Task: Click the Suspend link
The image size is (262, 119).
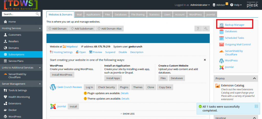Action: coord(110,52)
